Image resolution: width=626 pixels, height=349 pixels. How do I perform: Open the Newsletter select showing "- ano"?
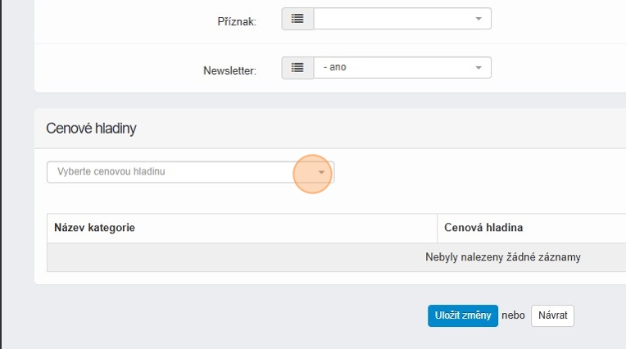pyautogui.click(x=393, y=68)
